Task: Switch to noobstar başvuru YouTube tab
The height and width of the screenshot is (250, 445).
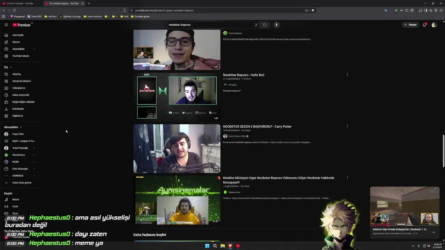Action: [x=63, y=3]
